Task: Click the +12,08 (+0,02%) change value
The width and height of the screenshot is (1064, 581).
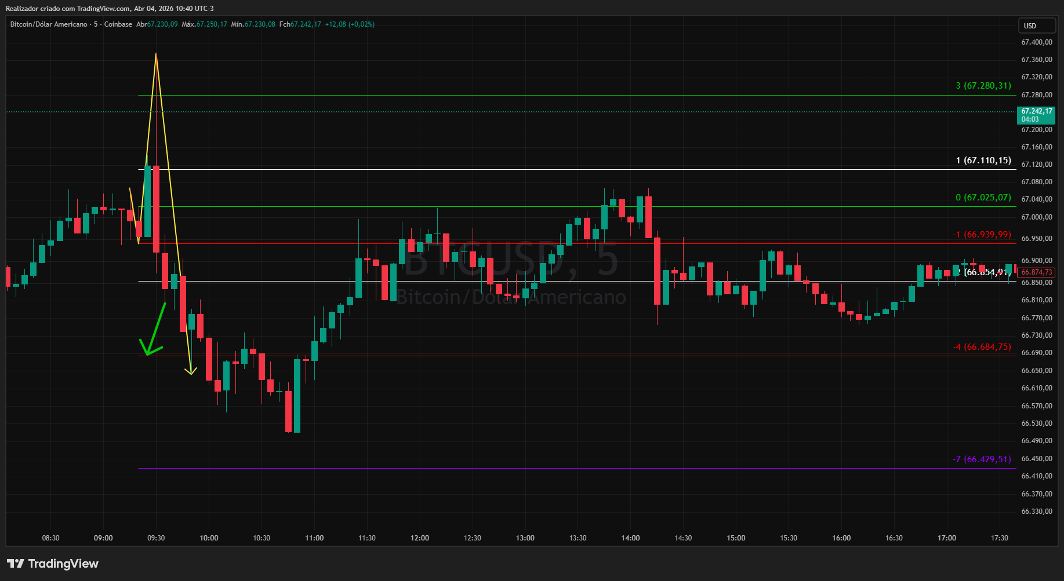Action: click(x=350, y=24)
